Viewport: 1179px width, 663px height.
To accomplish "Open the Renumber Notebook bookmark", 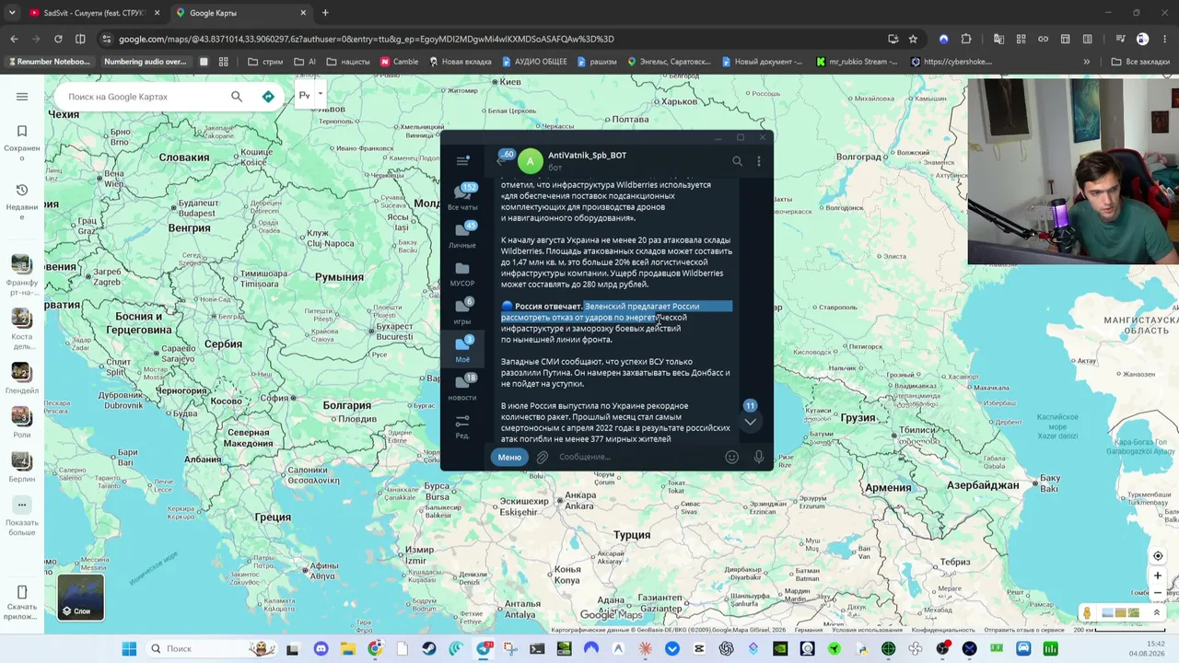I will pyautogui.click(x=50, y=62).
